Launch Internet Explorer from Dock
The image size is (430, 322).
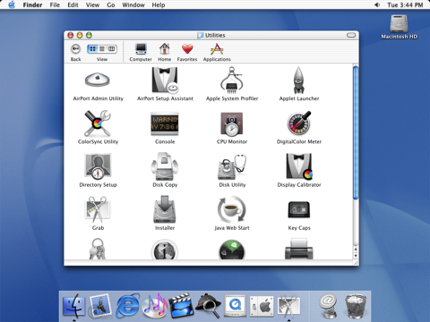tap(127, 306)
